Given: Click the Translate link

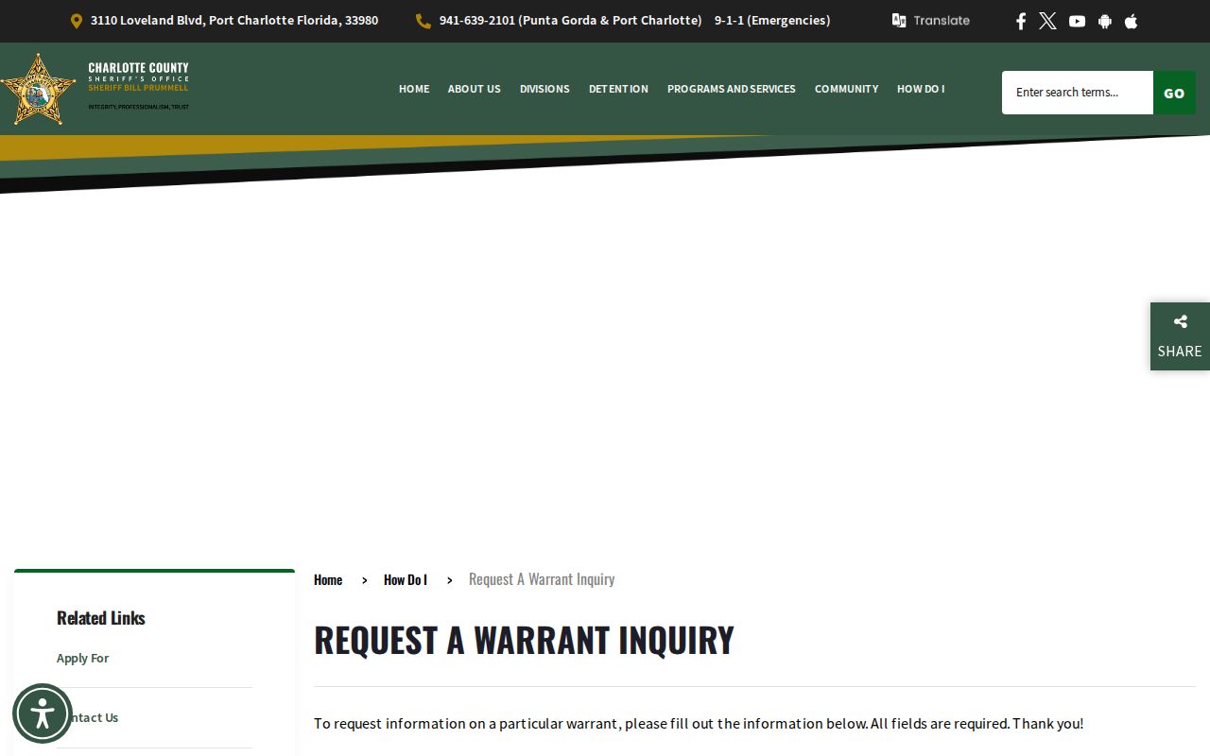Looking at the screenshot, I should click(942, 20).
